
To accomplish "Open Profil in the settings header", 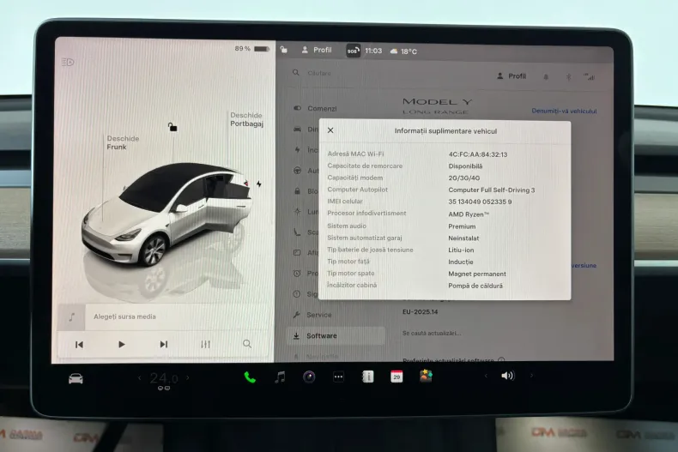I will point(512,76).
